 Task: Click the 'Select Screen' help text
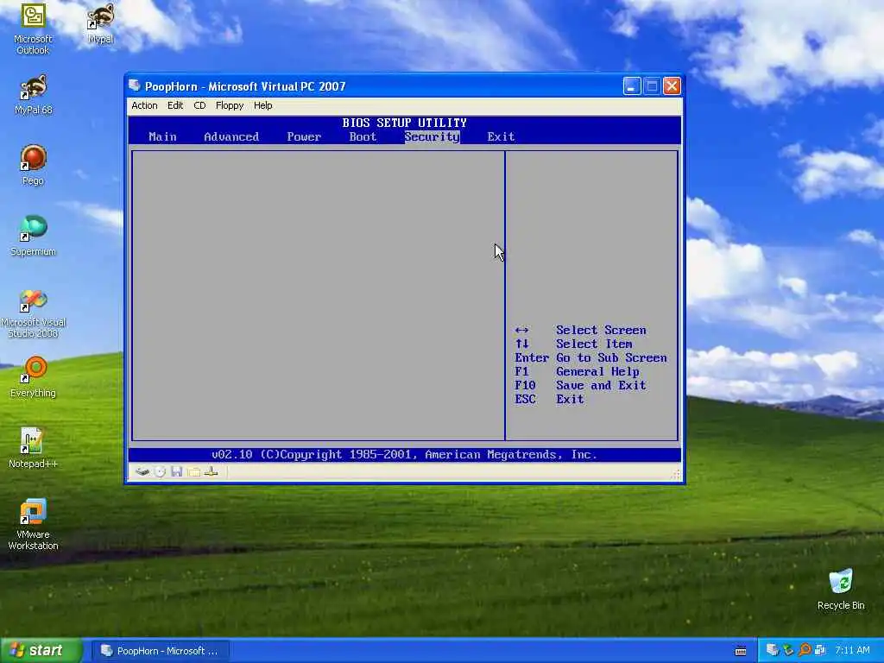[x=601, y=331]
